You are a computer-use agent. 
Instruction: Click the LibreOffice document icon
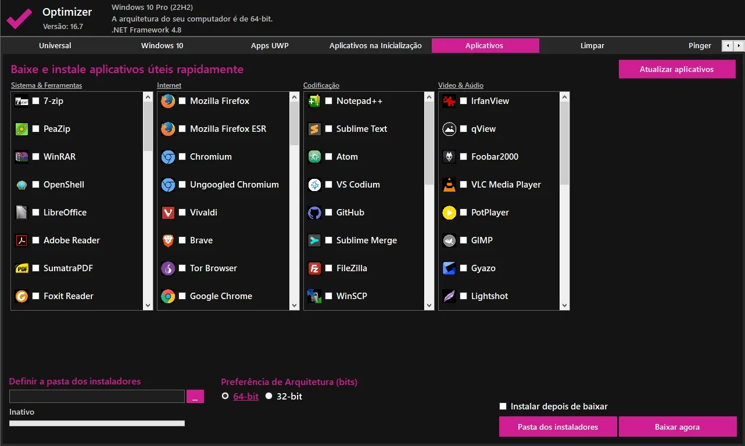(x=22, y=213)
